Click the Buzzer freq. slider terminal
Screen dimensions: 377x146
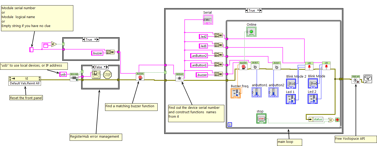pyautogui.click(x=236, y=93)
